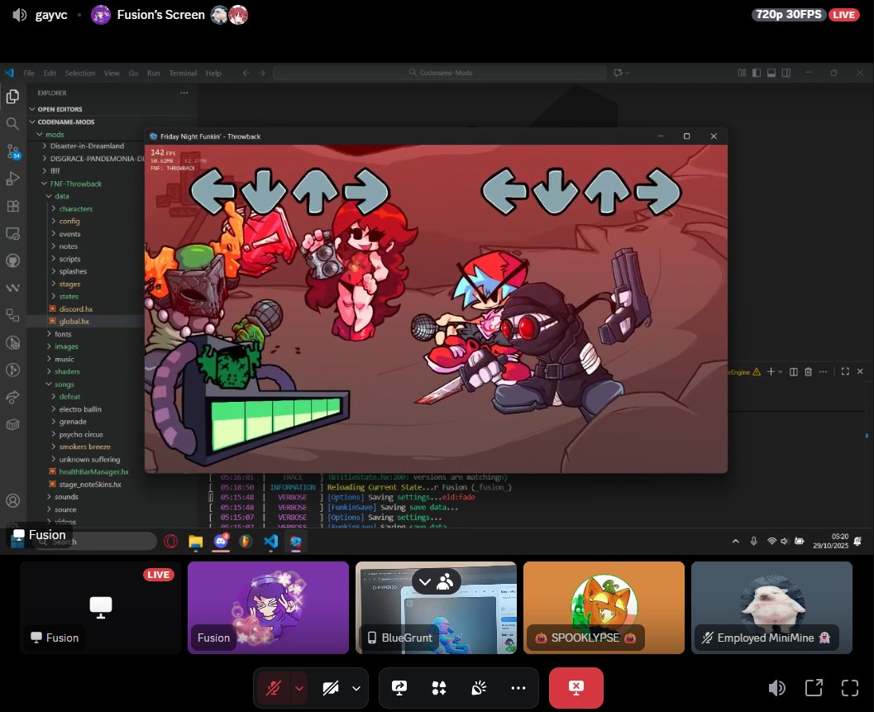Viewport: 874px width, 712px height.
Task: Maximize the terminal panel size
Action: tap(845, 371)
